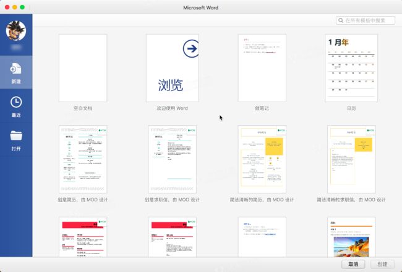Image resolution: width=402 pixels, height=272 pixels.
Task: Click the 在所有模板中搜索 search field
Action: point(366,20)
